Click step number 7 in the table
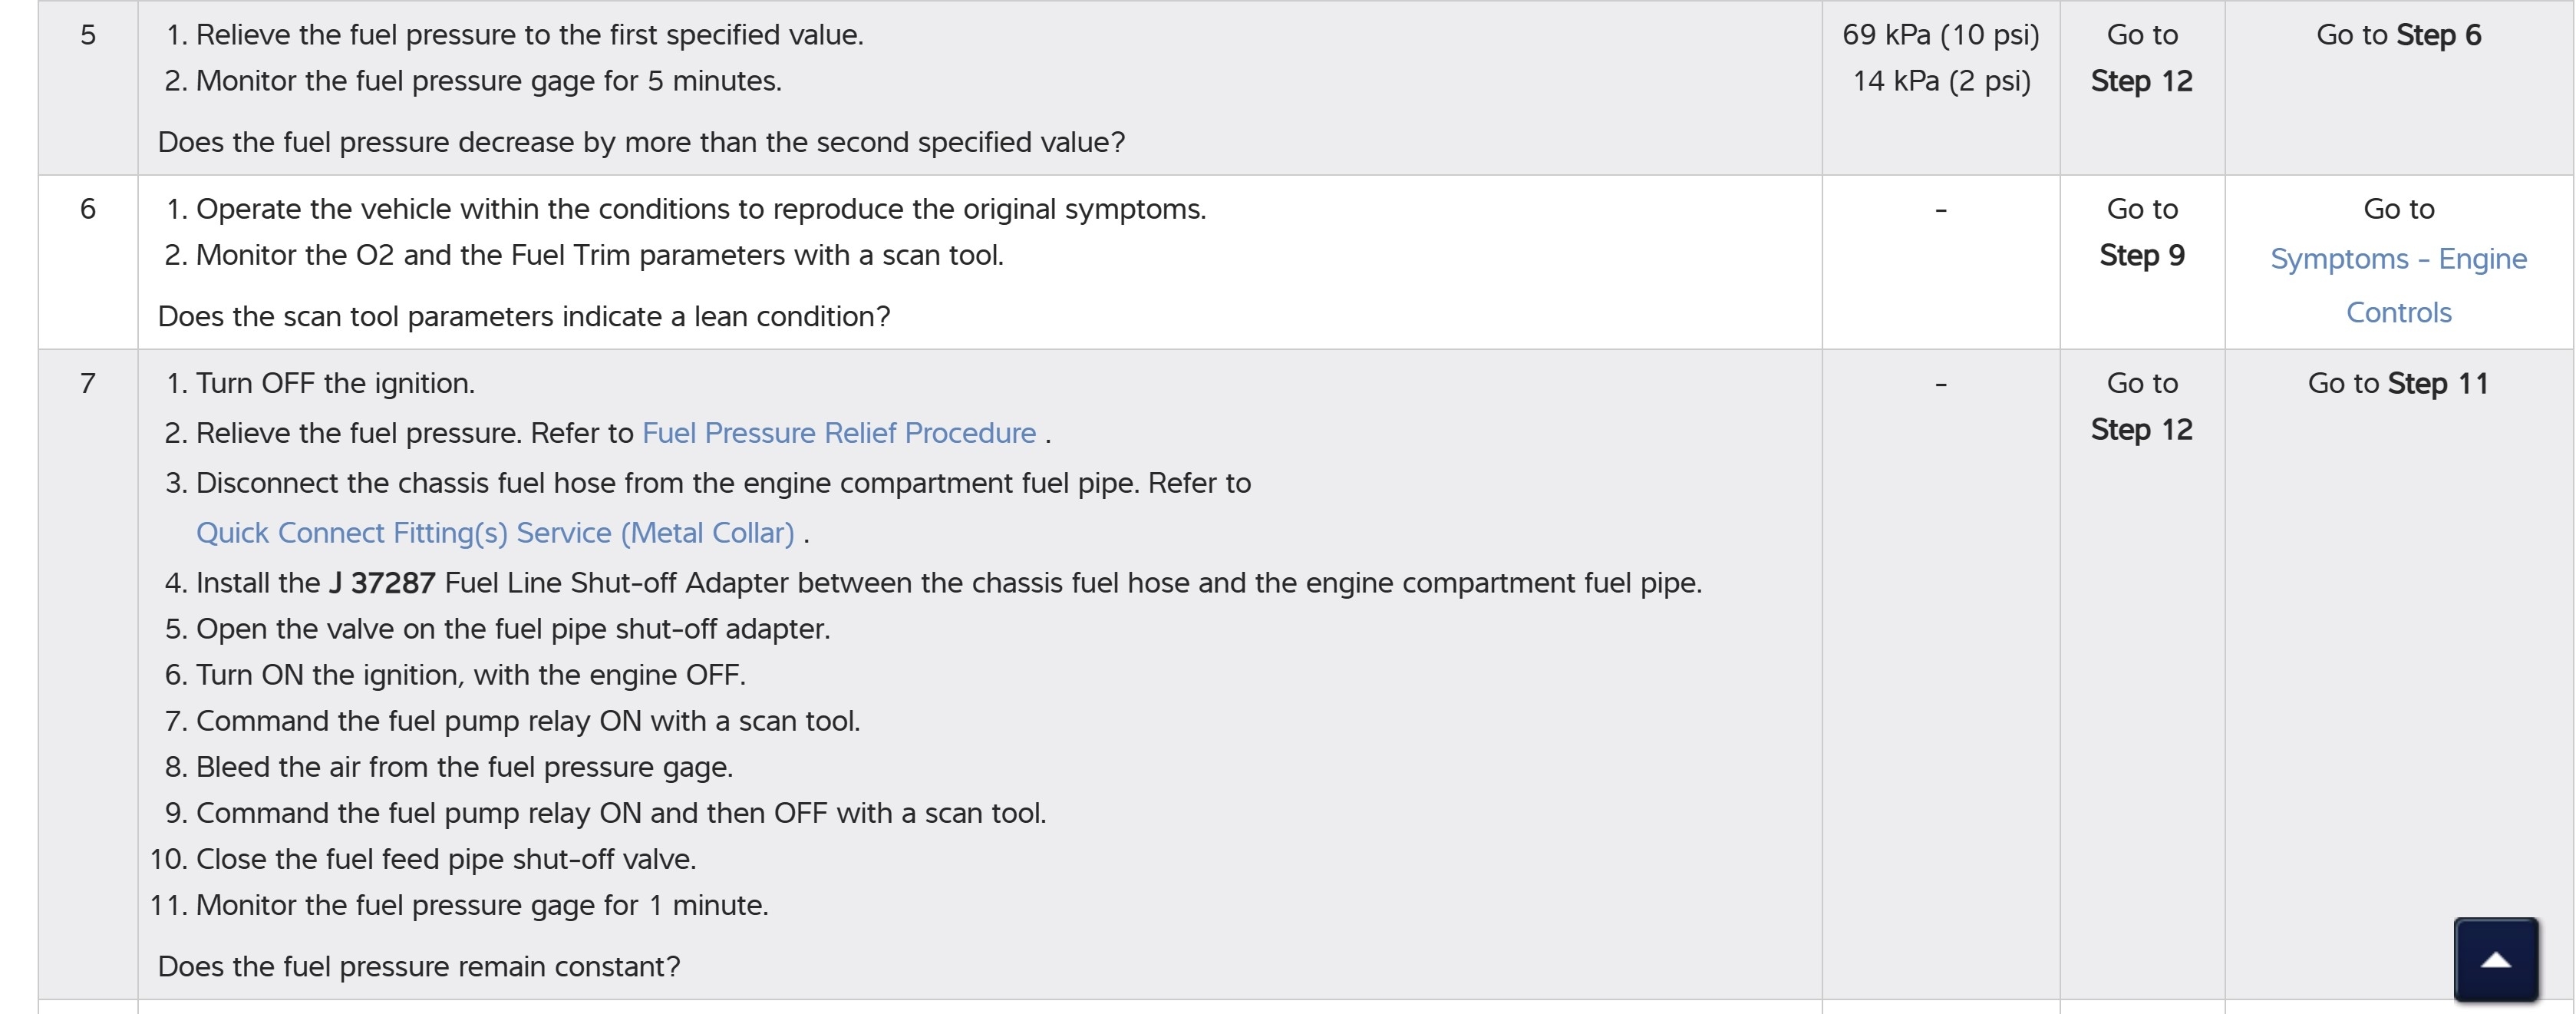Screen dimensions: 2576x1014 click(x=88, y=383)
